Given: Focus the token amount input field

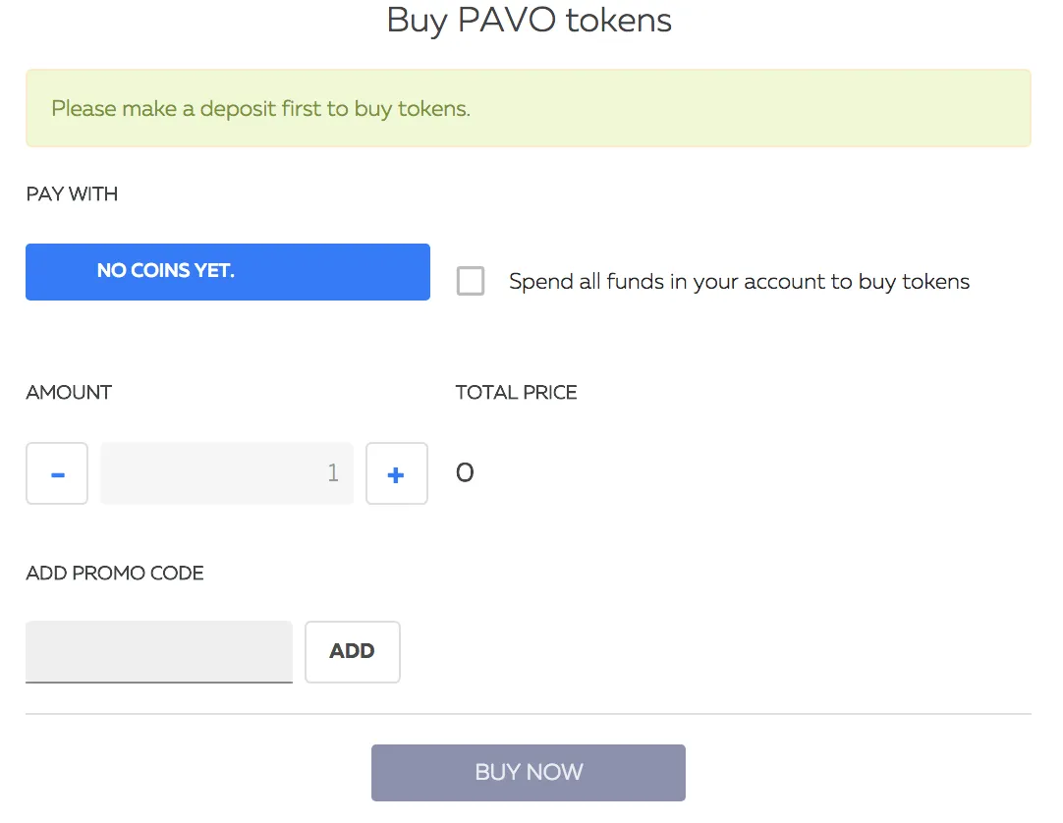Looking at the screenshot, I should pyautogui.click(x=227, y=473).
